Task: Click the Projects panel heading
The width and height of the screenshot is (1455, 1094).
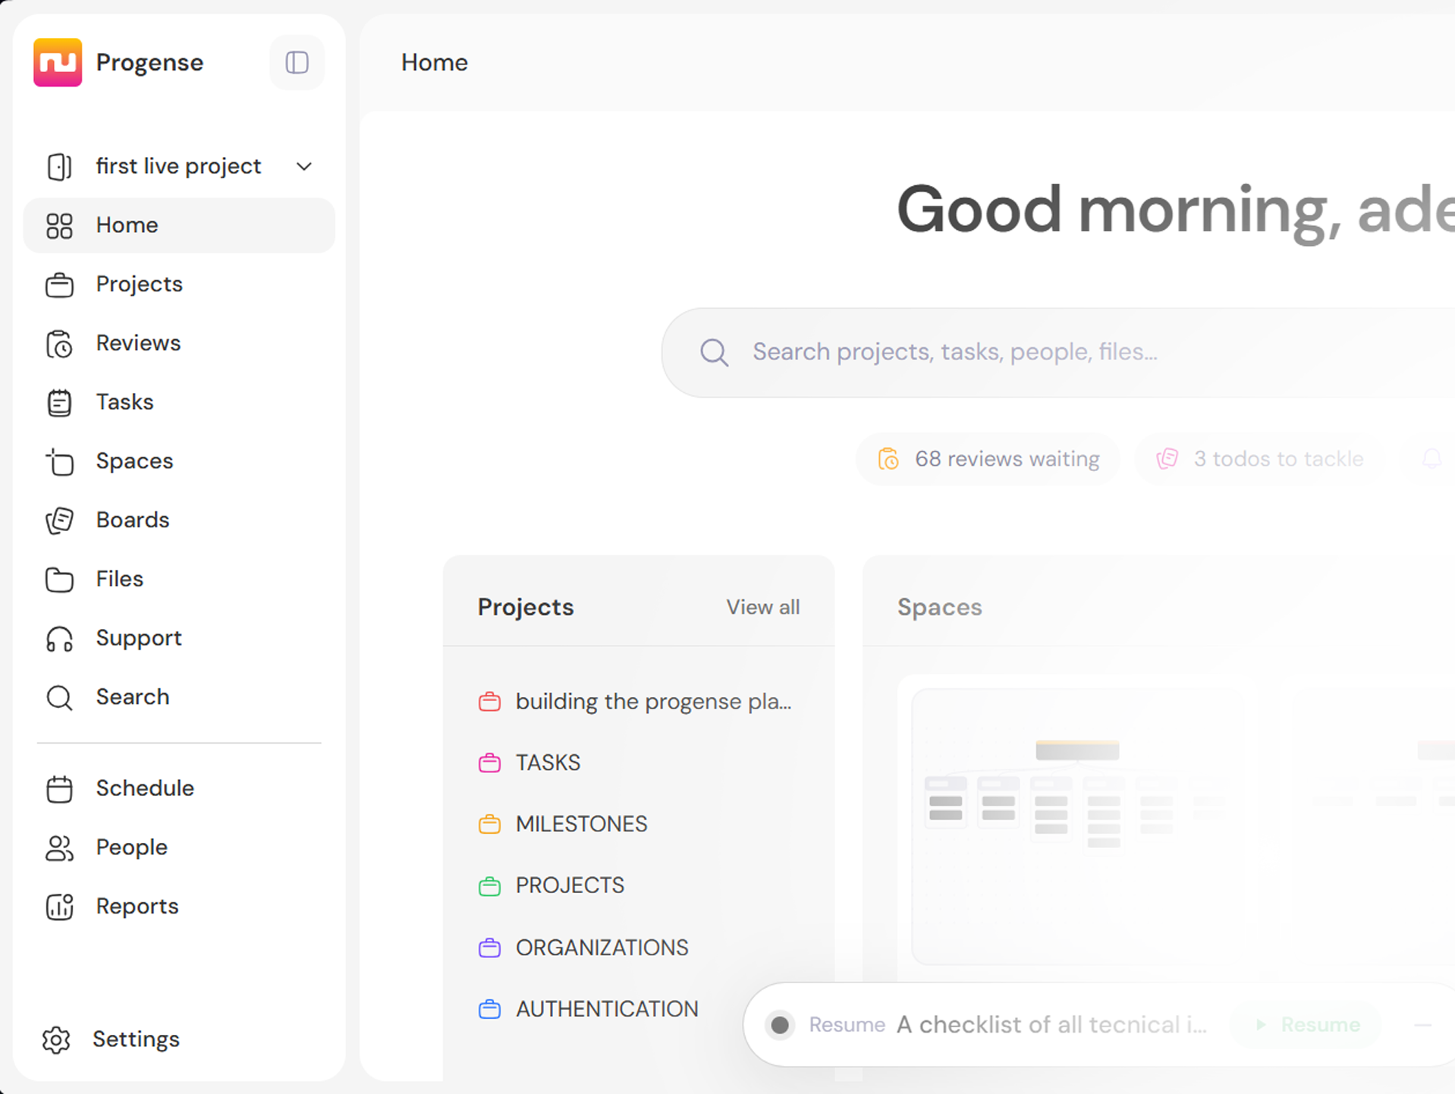Action: (x=526, y=607)
